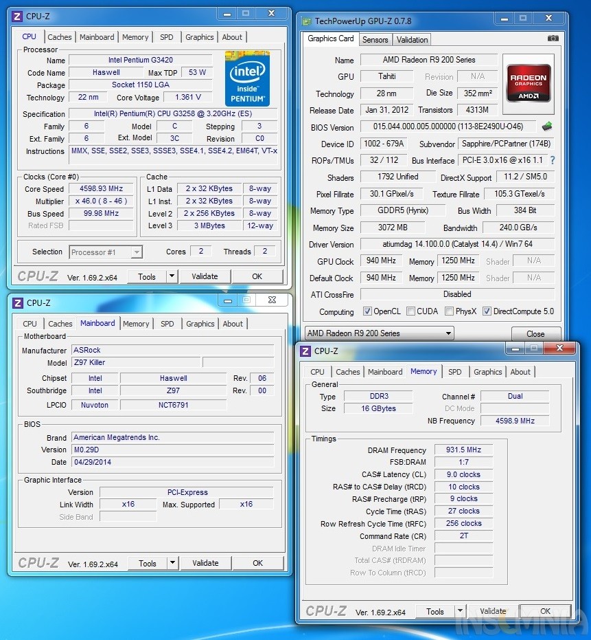Open the Validation tab in GPU-Z

pyautogui.click(x=412, y=40)
